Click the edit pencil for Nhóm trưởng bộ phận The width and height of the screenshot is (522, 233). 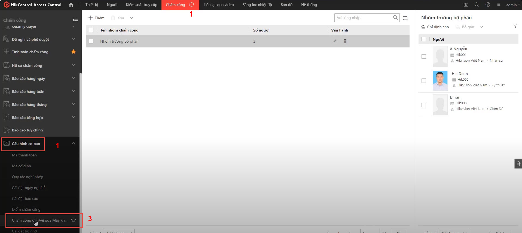[335, 41]
